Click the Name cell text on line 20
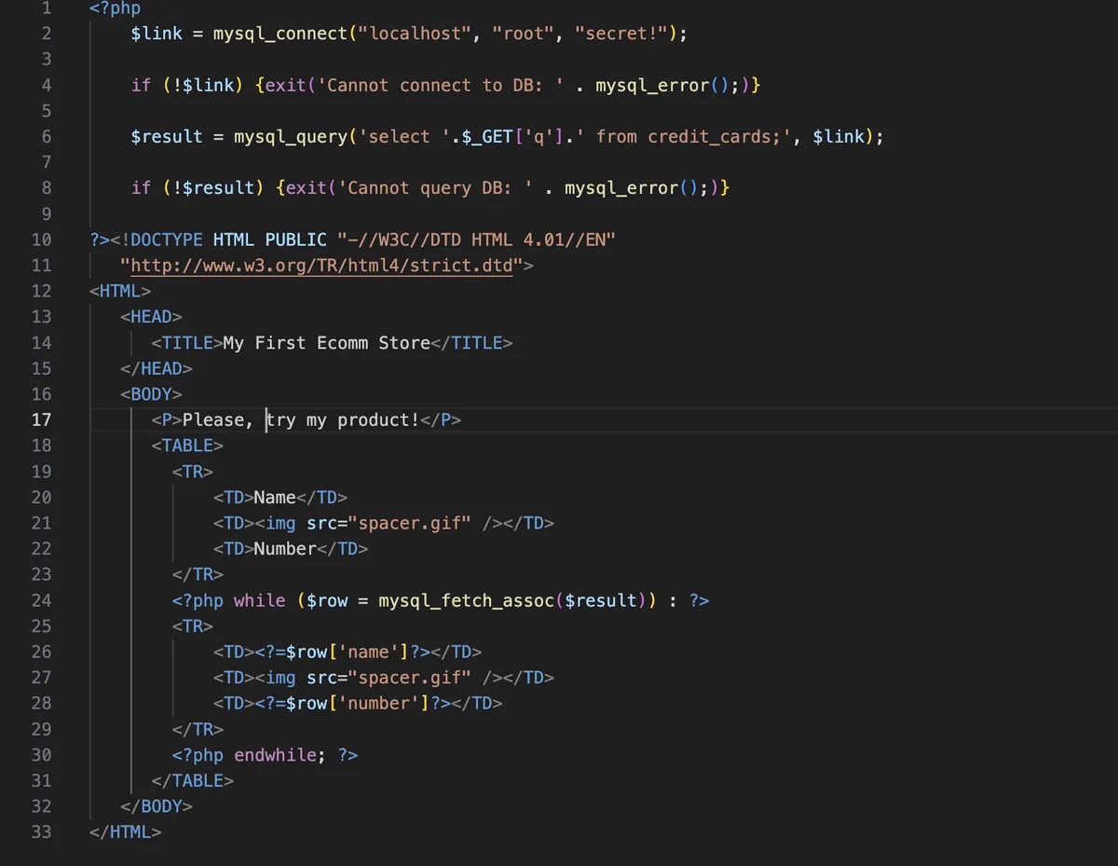1118x866 pixels. 275,498
